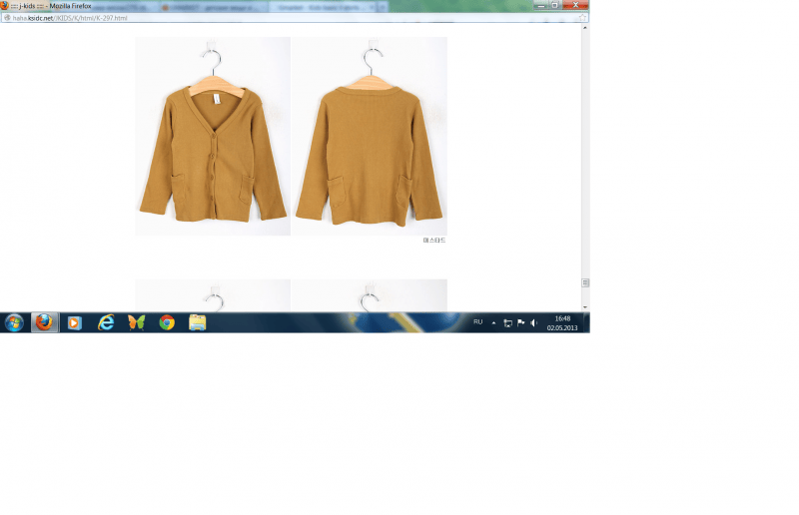Image resolution: width=799 pixels, height=515 pixels.
Task: Bookmark this page with the star icon
Action: pyautogui.click(x=582, y=17)
